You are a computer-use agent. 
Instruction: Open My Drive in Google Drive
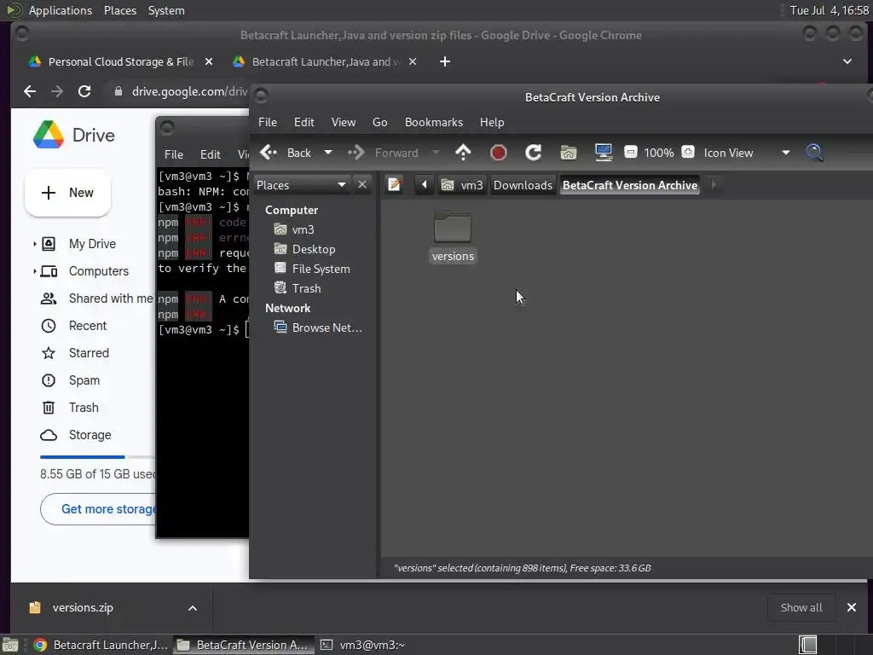tap(92, 243)
